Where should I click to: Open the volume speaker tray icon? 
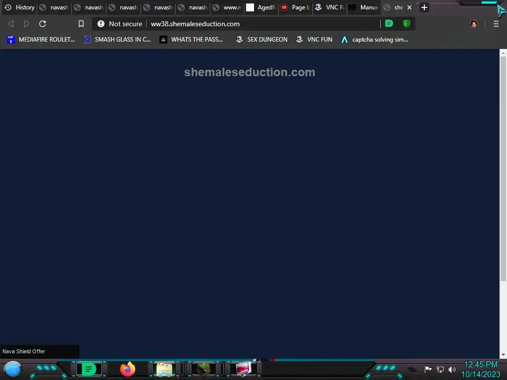pyautogui.click(x=452, y=369)
